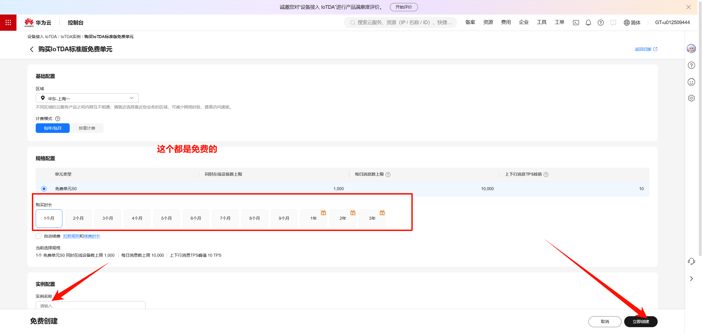This screenshot has height=334, width=703.
Task: Open the 企业 menu
Action: coord(524,22)
